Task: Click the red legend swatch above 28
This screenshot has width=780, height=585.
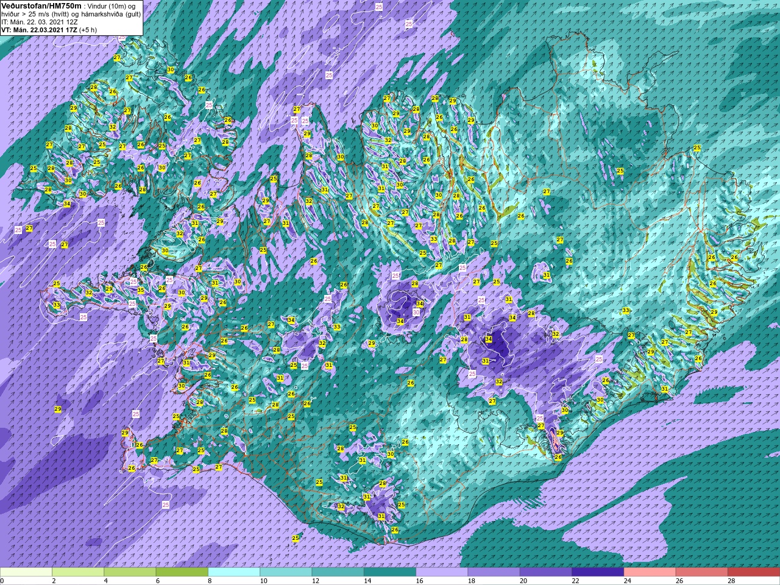Action: pos(754,572)
